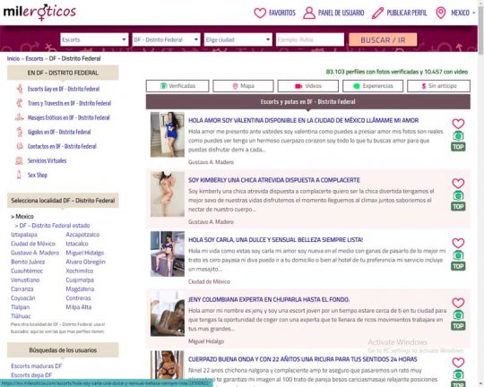Screen dimensions: 484x387
Task: Open Valentina listing thumbnail photo
Action: tap(168, 134)
